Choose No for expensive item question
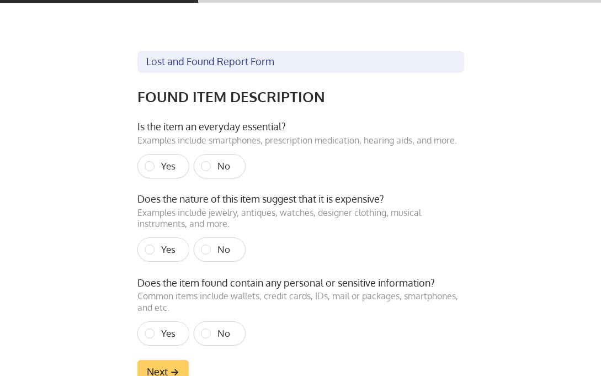This screenshot has height=376, width=601. click(220, 250)
